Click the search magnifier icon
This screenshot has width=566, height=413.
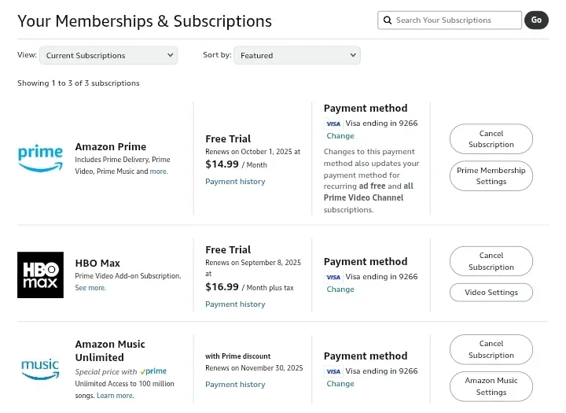coord(388,20)
